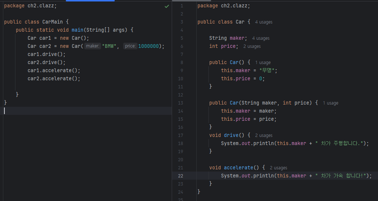Click gutter line number 17
This screenshot has height=201, width=378.
[181, 135]
